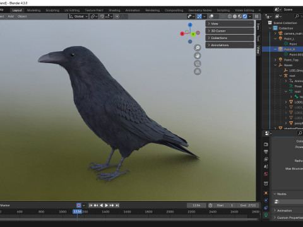Switch to the UV Editing workspace tab

coord(72,10)
